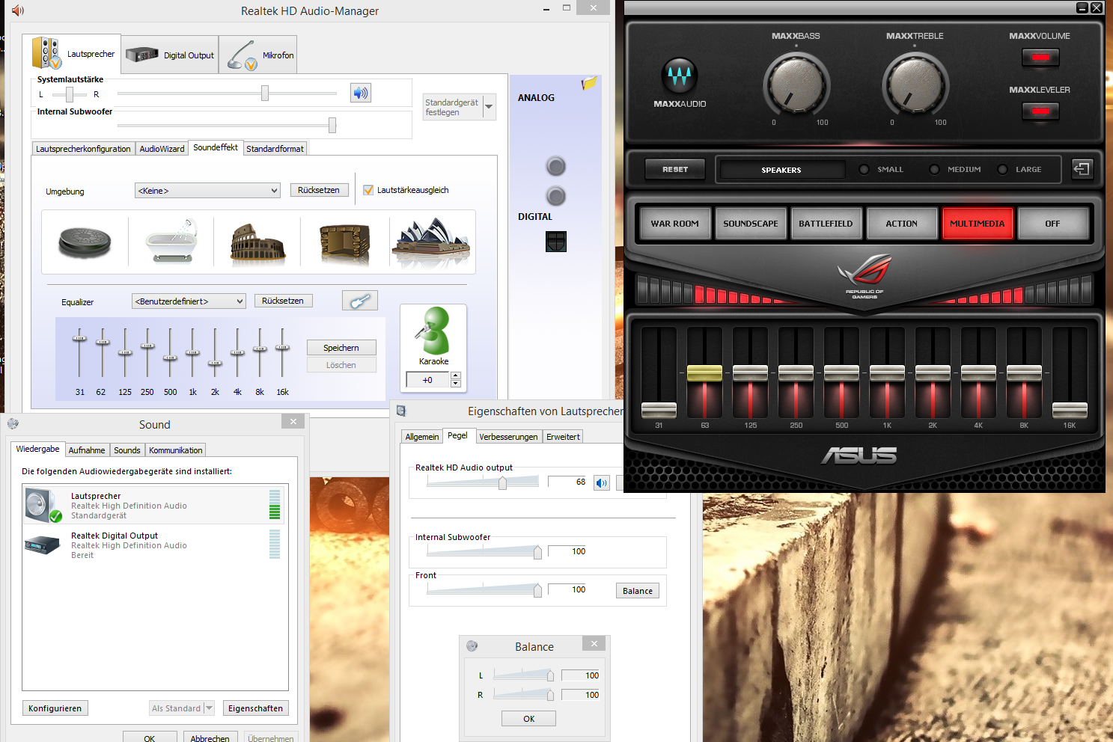Click the L balance slider in System volume
Image resolution: width=1113 pixels, height=742 pixels.
tap(70, 94)
